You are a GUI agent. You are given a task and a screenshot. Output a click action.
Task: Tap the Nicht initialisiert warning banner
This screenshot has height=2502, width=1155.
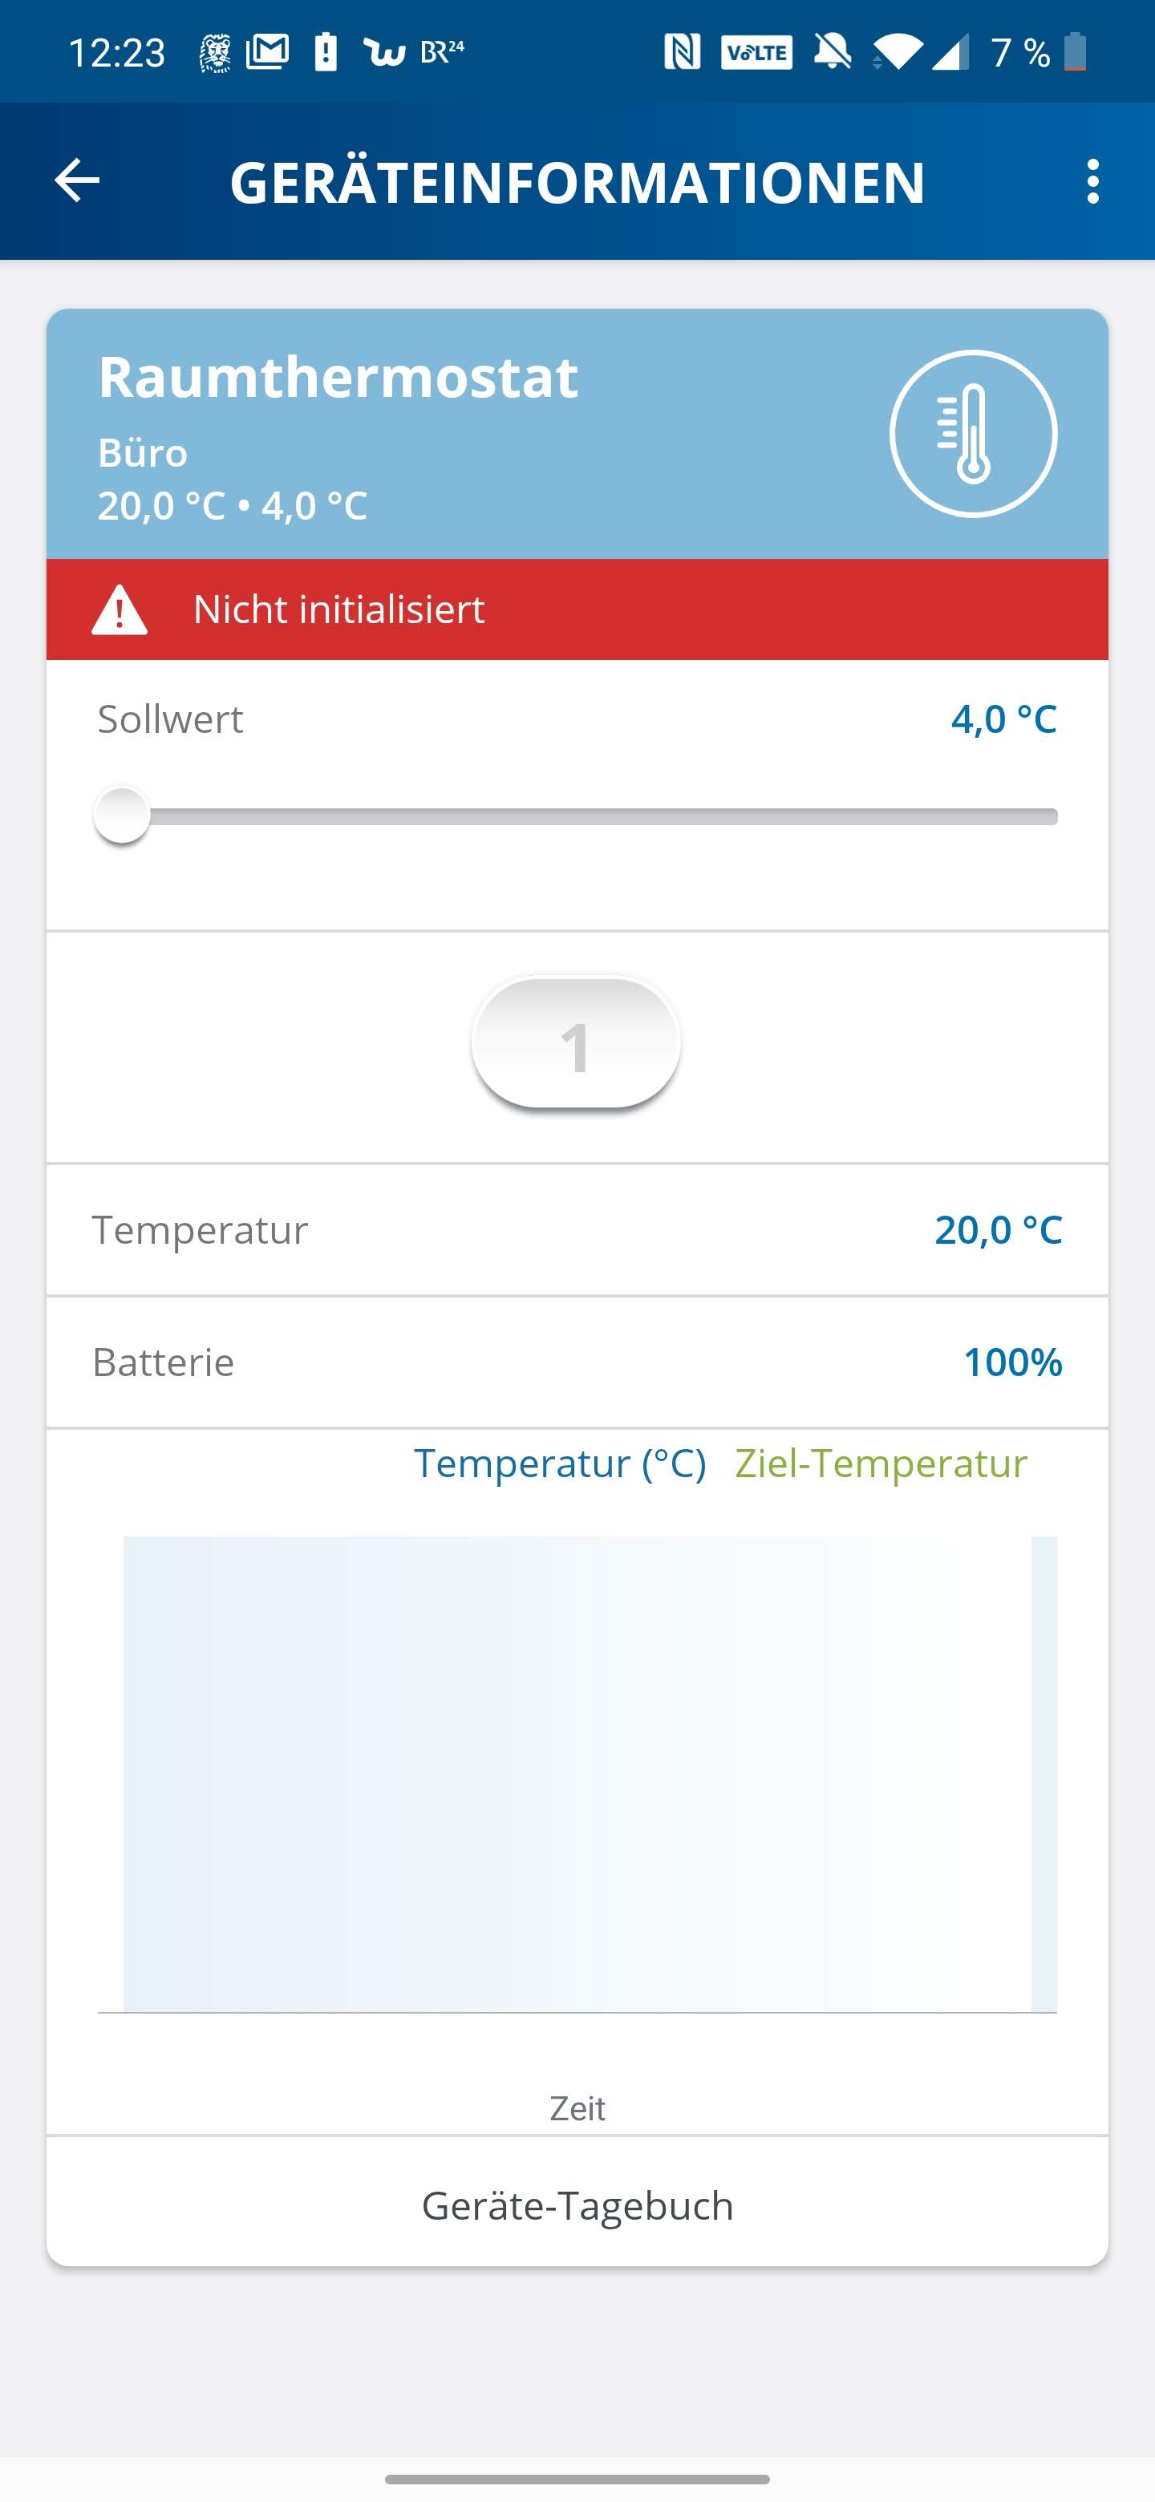point(577,610)
